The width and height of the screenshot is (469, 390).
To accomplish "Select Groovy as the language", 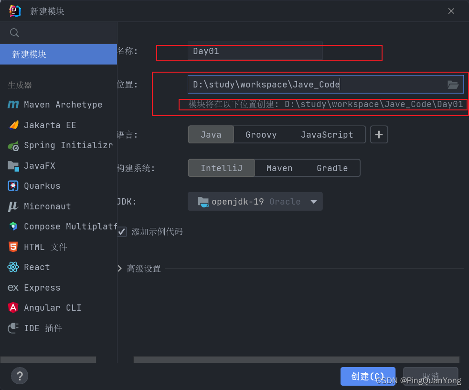I will [x=261, y=134].
